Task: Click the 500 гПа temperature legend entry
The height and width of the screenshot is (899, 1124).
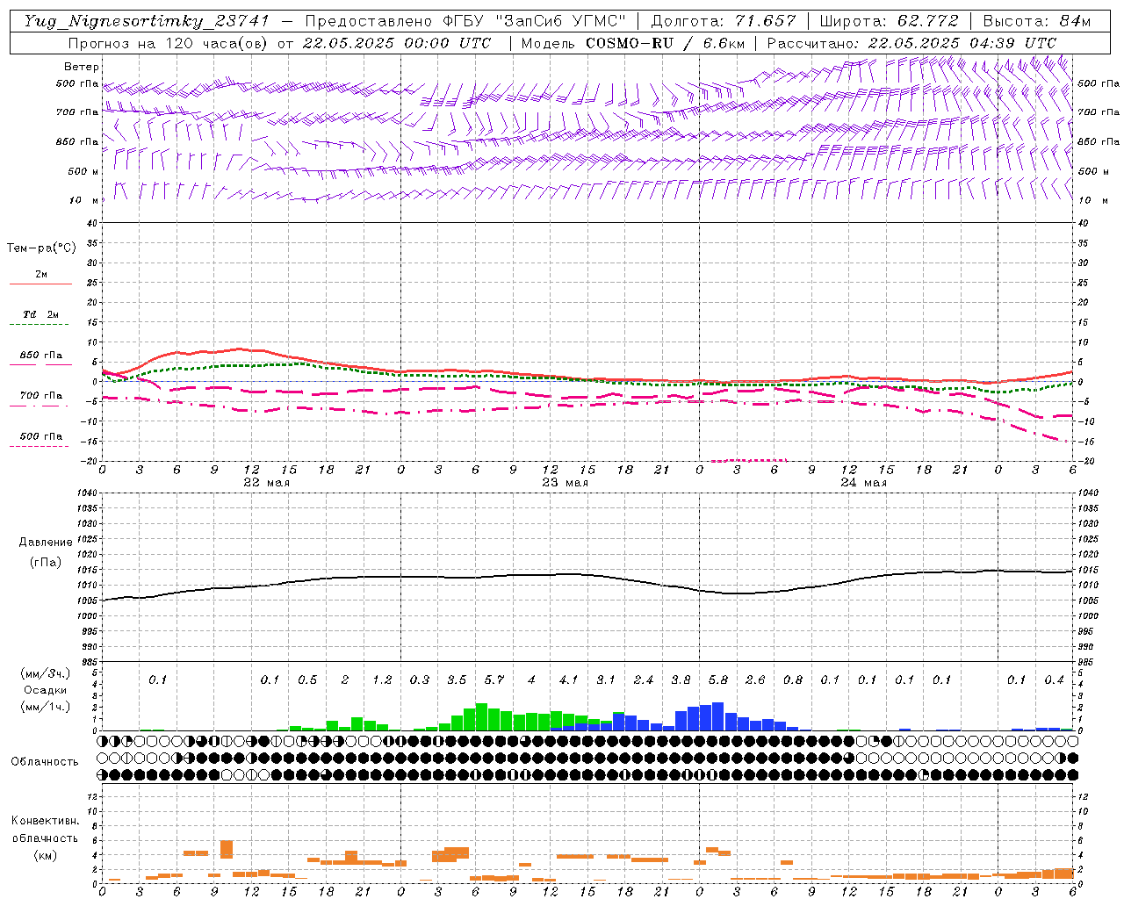Action: click(41, 436)
